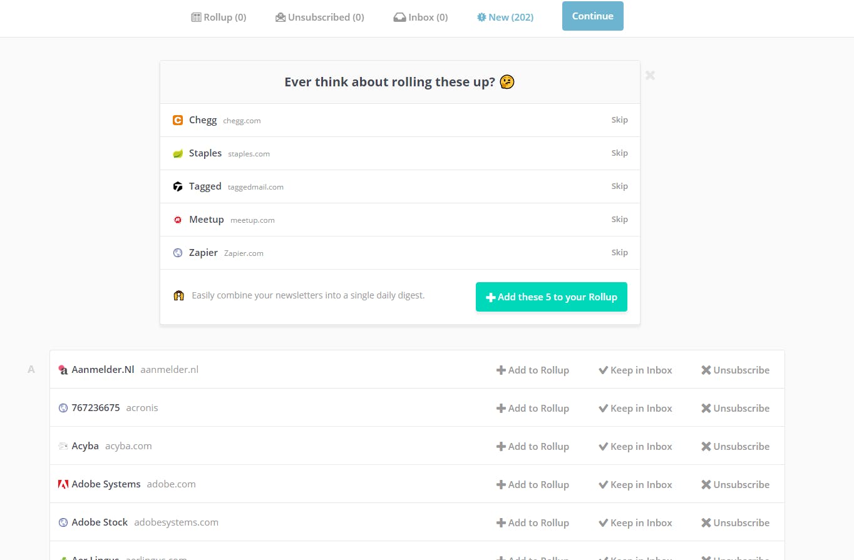Screen dimensions: 854x560
Task: Skip the Meetup suggestion
Action: point(619,220)
